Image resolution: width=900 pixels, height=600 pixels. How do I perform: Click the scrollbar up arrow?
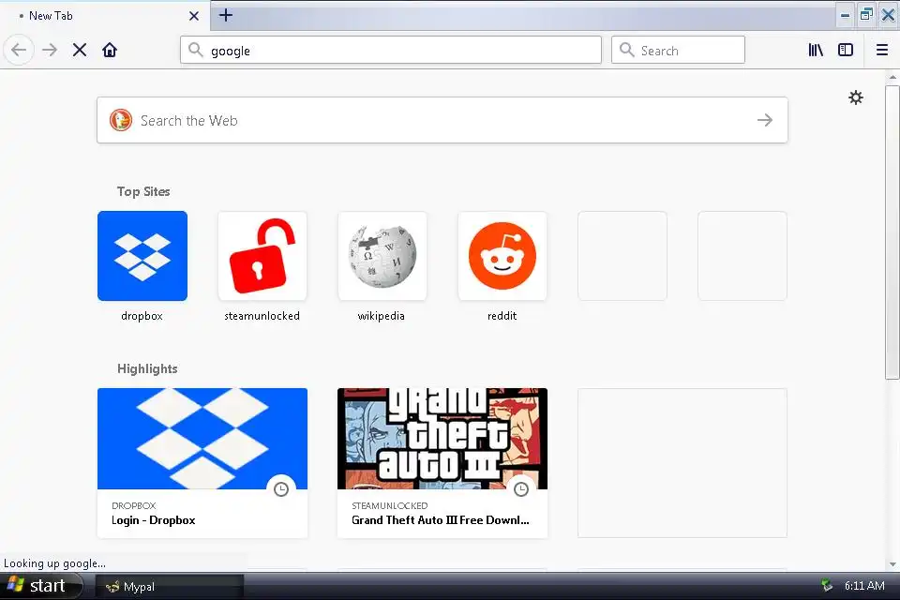click(x=892, y=77)
